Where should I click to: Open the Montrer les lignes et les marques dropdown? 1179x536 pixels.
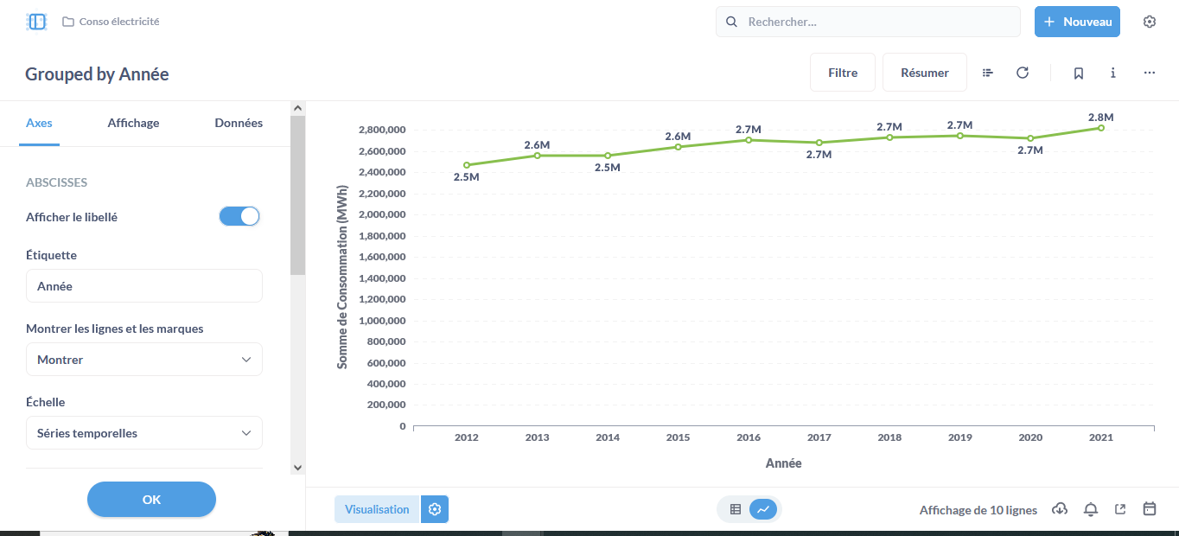click(144, 359)
